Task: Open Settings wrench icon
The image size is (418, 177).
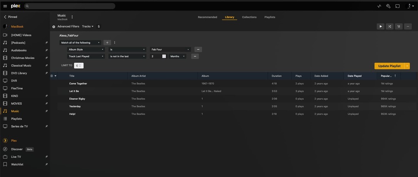Action: coord(388,6)
